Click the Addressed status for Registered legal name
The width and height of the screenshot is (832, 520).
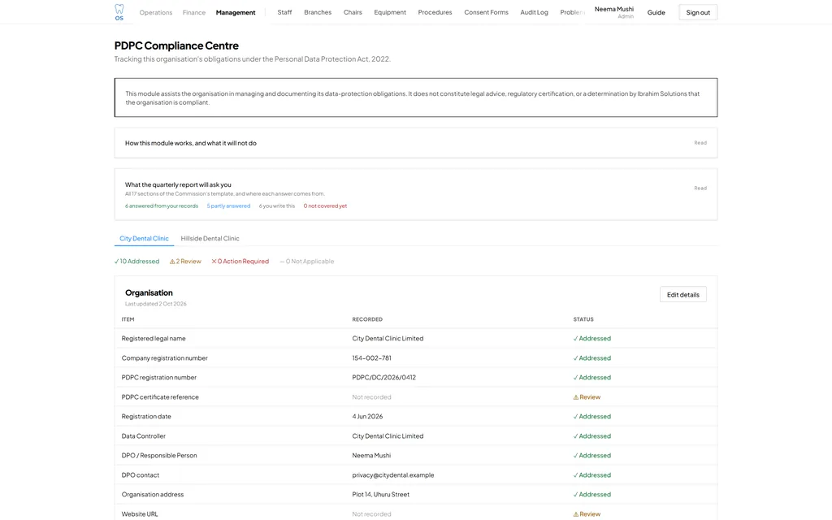591,339
